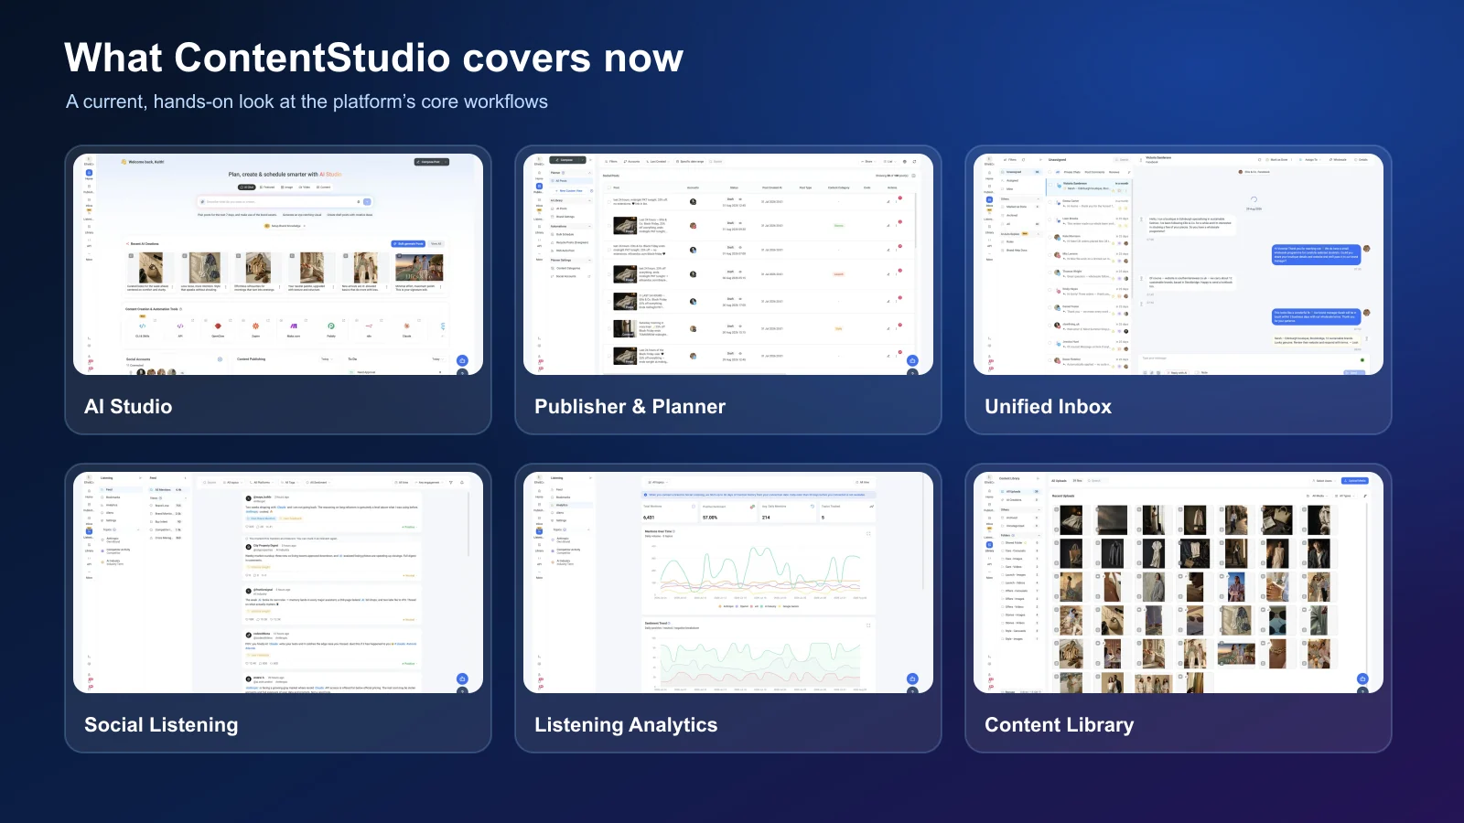The width and height of the screenshot is (1464, 823).
Task: Collapse the Automations section in Publisher sidebar
Action: tap(589, 227)
